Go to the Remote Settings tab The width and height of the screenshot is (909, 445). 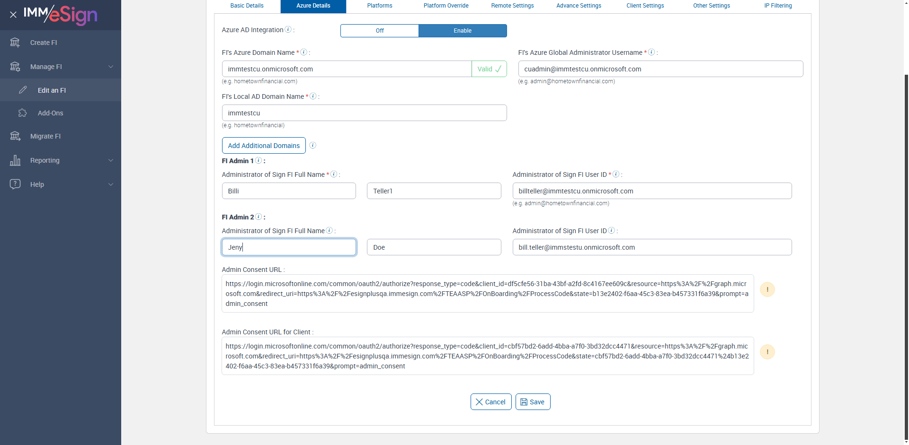click(512, 6)
